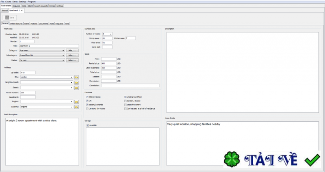325x172 pixels.
Task: Open the top-level Client tab
Action: click(30, 6)
